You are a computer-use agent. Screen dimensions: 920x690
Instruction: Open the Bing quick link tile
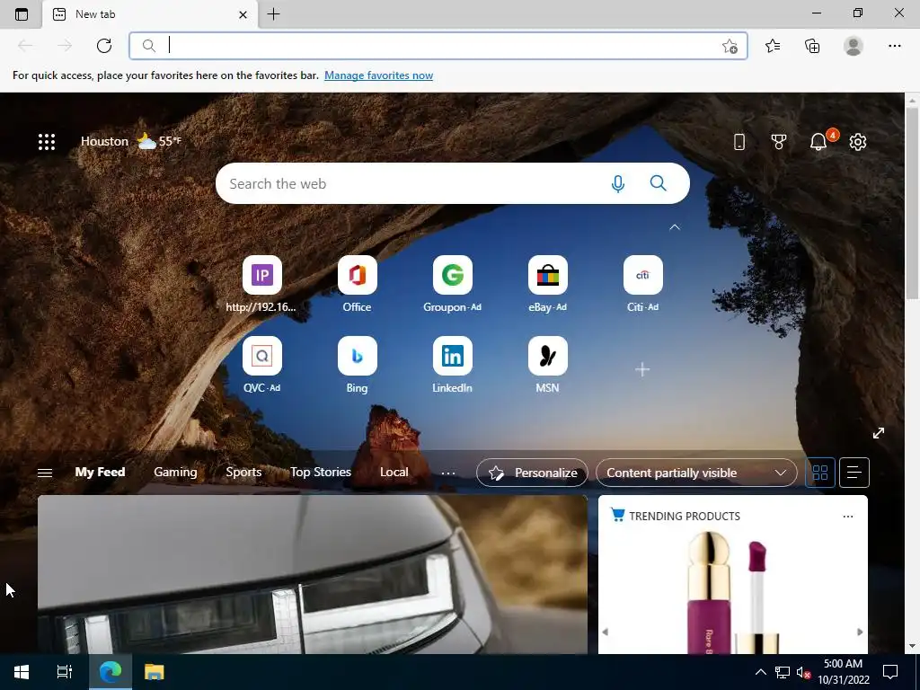357,366
